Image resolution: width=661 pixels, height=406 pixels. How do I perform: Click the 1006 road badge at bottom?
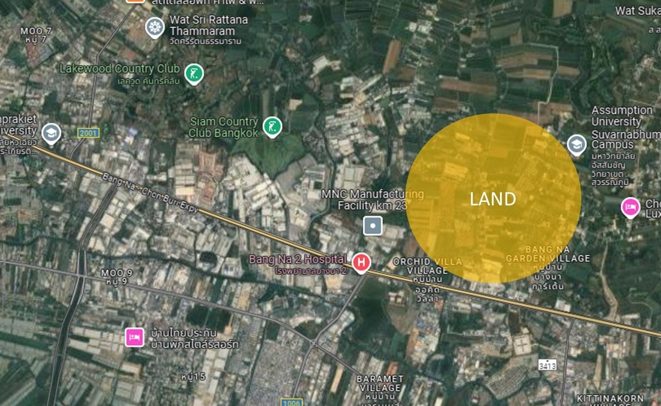(292, 403)
